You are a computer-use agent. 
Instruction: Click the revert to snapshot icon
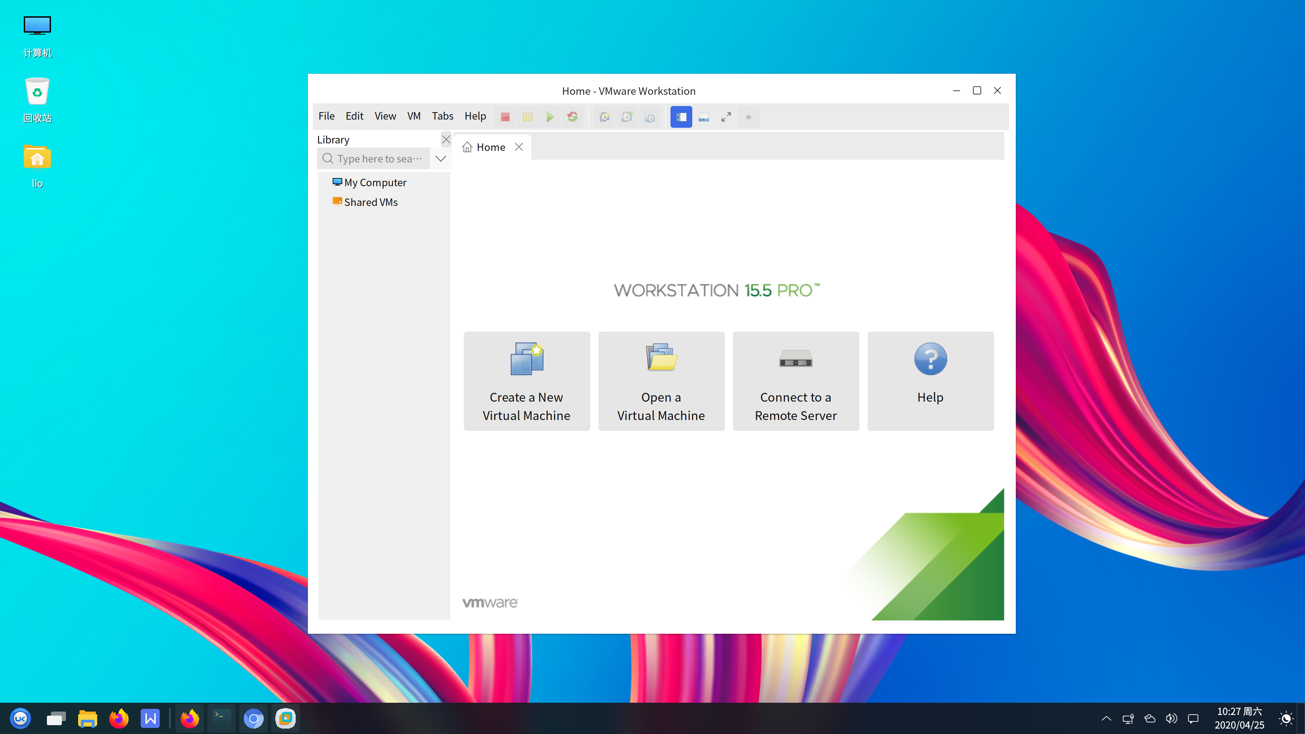pyautogui.click(x=627, y=117)
